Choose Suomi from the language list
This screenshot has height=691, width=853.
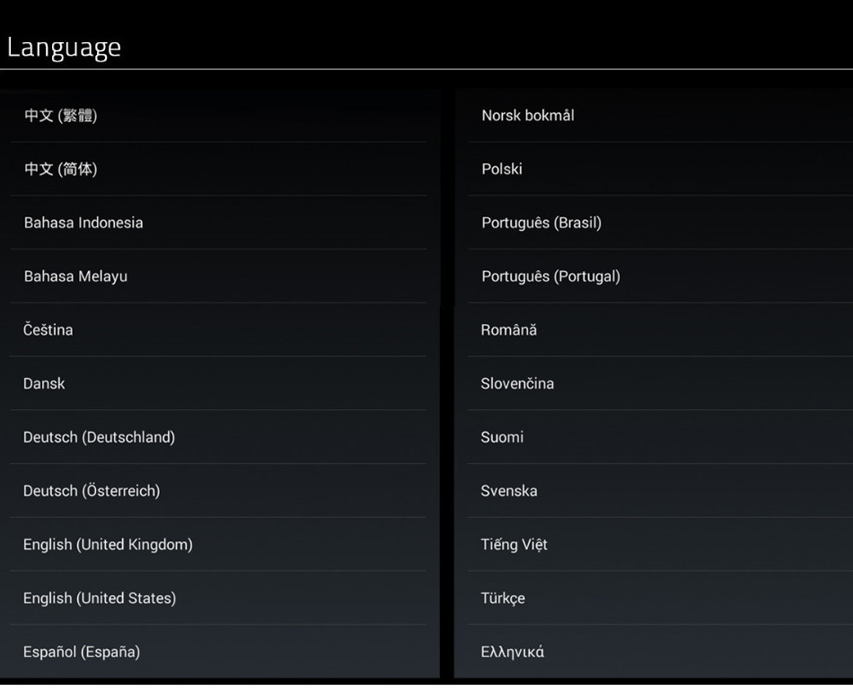pos(502,438)
